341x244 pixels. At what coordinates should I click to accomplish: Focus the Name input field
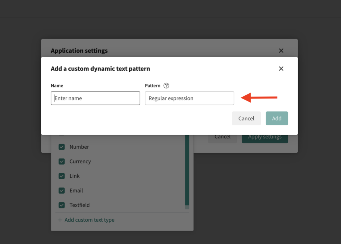(95, 98)
